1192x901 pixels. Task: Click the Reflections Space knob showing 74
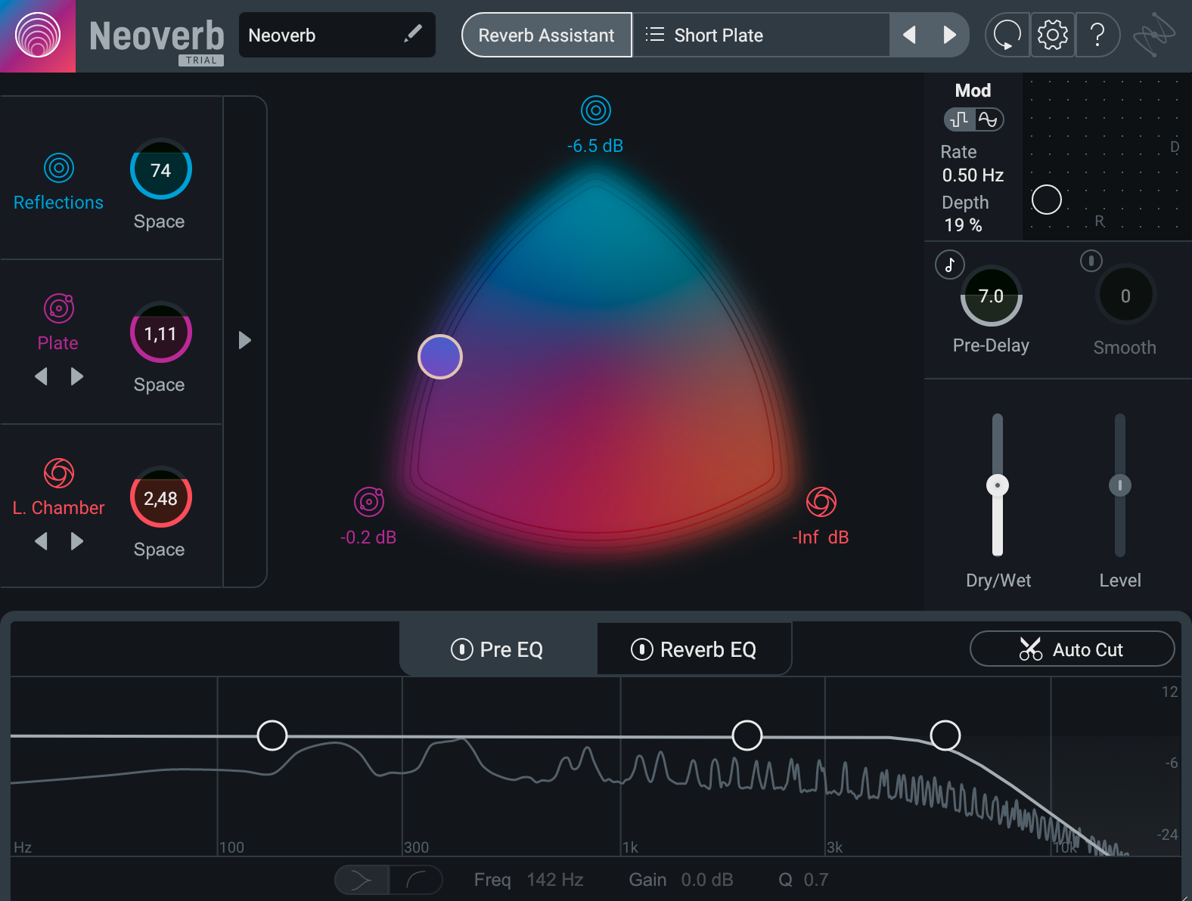160,169
